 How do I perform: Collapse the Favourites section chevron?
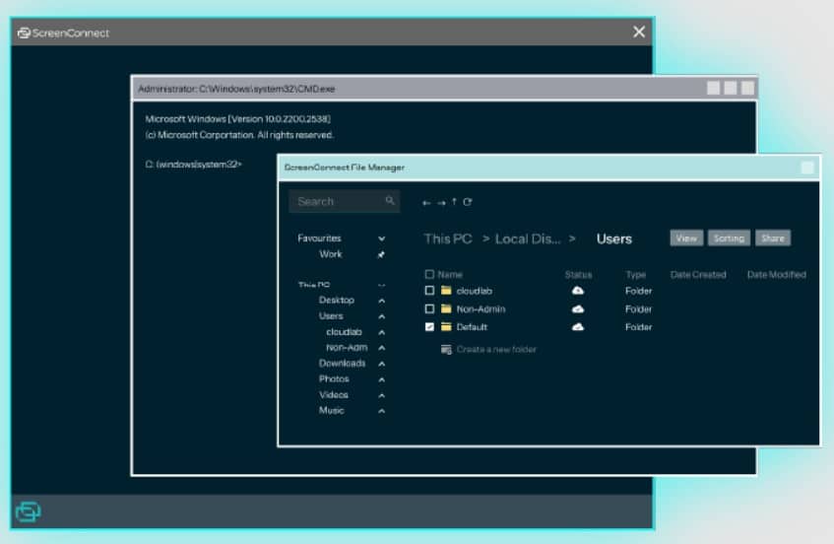(381, 238)
